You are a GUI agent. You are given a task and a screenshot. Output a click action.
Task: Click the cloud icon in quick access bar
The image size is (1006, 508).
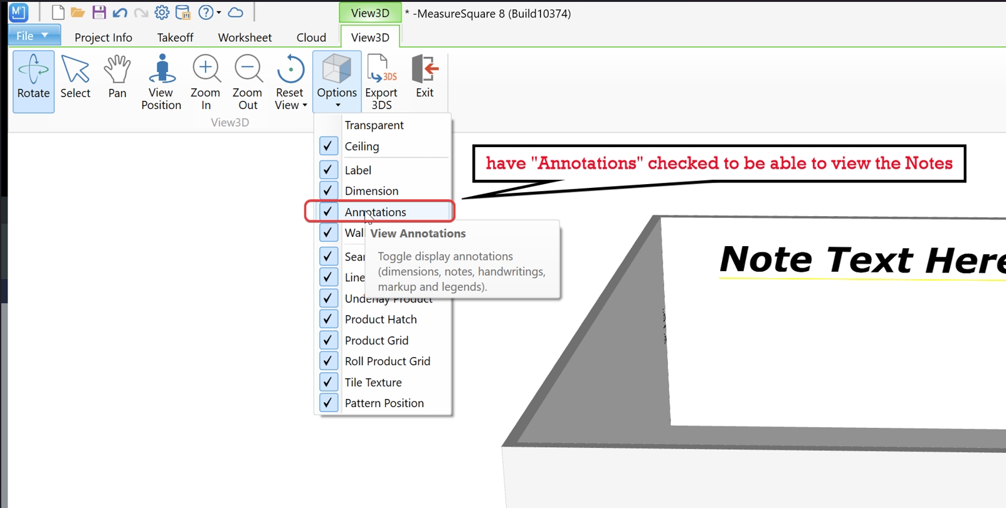point(236,13)
